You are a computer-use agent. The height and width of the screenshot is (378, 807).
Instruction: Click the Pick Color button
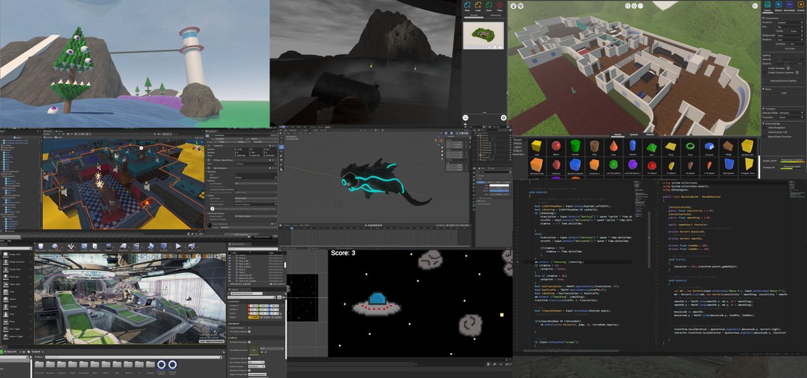pyautogui.click(x=790, y=48)
